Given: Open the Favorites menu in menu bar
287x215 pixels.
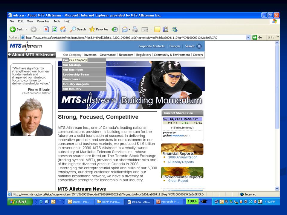Looking at the screenshot, I should point(43,21).
